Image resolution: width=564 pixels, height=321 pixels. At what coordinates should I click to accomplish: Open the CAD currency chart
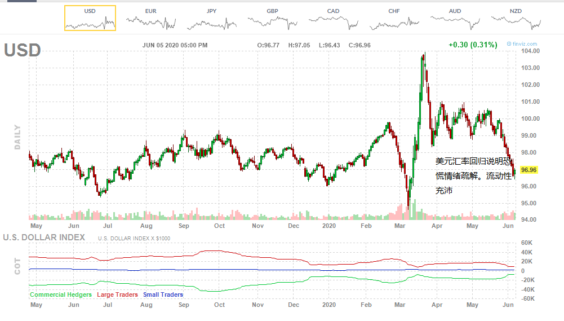[x=333, y=18]
